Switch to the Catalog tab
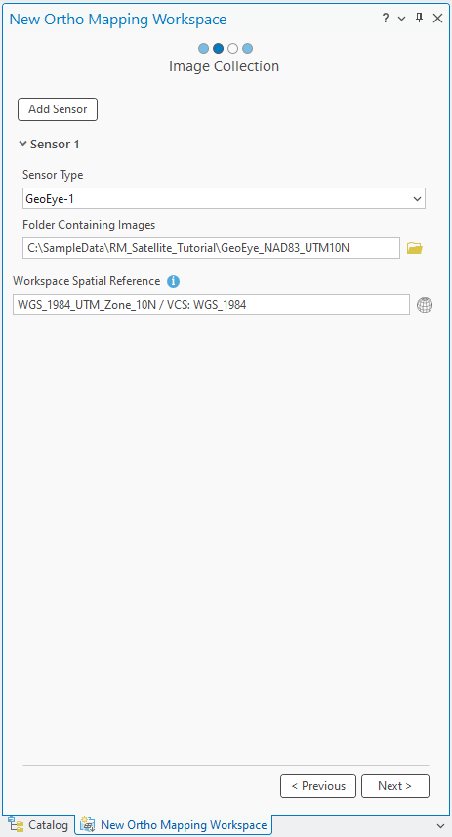 tap(38, 824)
